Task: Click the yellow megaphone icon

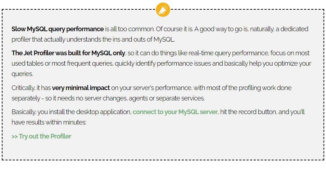Action: tap(163, 10)
